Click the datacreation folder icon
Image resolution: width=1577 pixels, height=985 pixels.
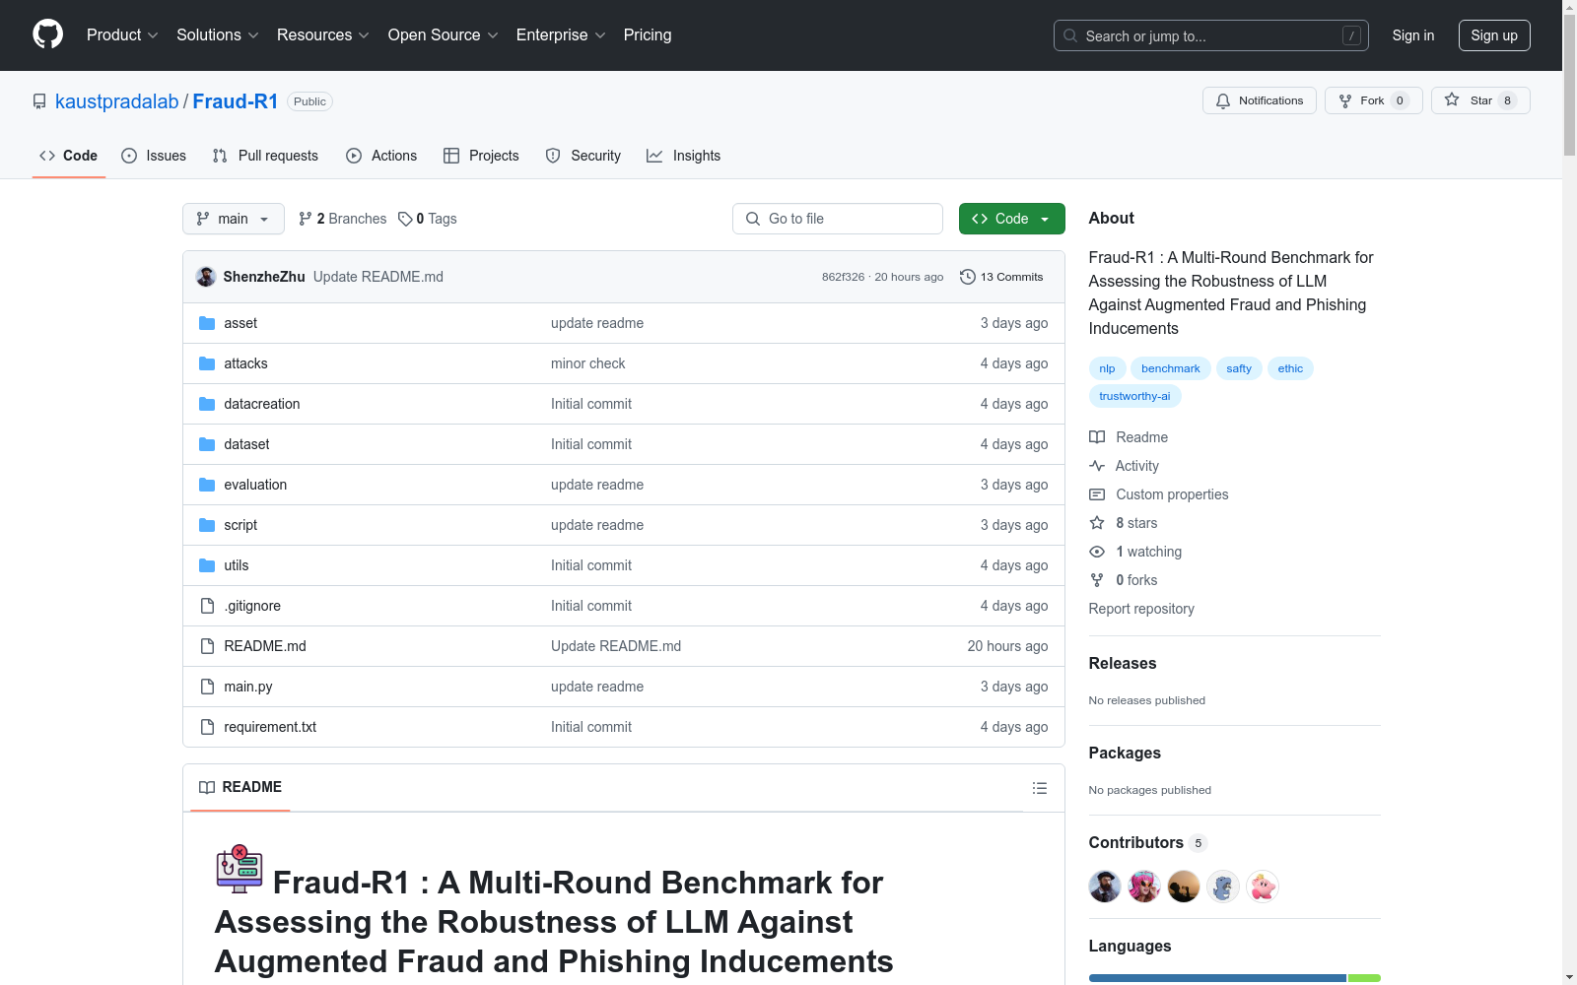[x=207, y=404]
